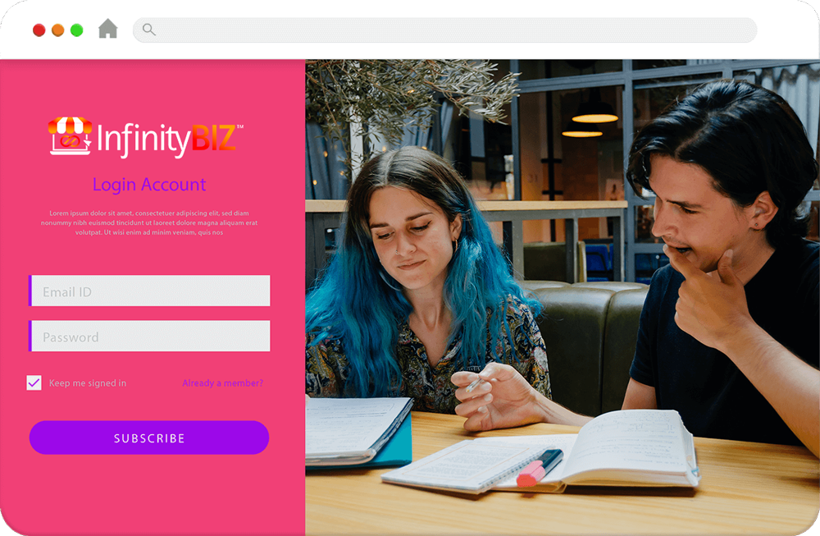This screenshot has height=536, width=820.
Task: Click the purple accent bar of Email field
Action: pos(30,291)
